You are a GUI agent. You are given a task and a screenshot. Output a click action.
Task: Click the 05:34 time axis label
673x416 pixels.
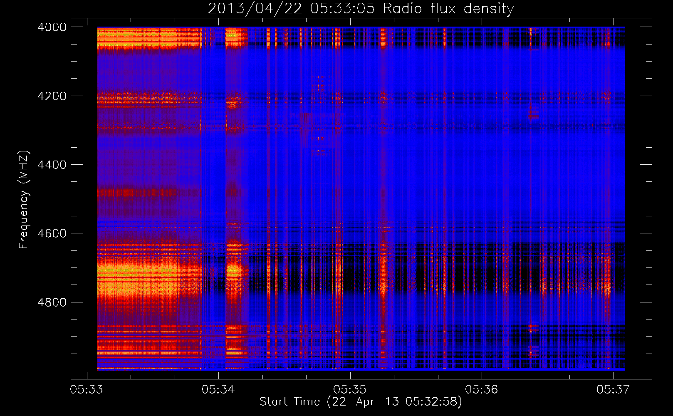218,389
